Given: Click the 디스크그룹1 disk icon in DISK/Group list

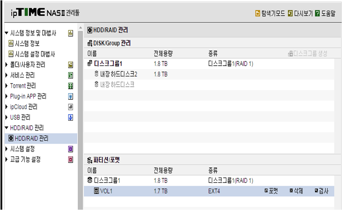Looking at the screenshot, I should click(x=90, y=63).
